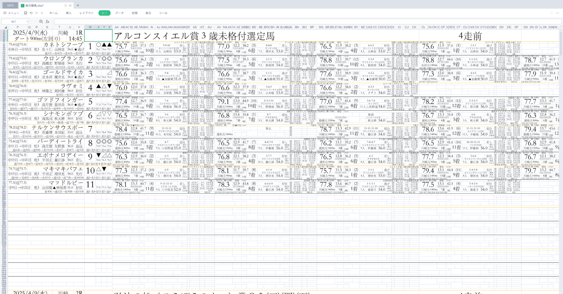
Task: Open the レイアウト ribbon tab
Action: tap(87, 13)
